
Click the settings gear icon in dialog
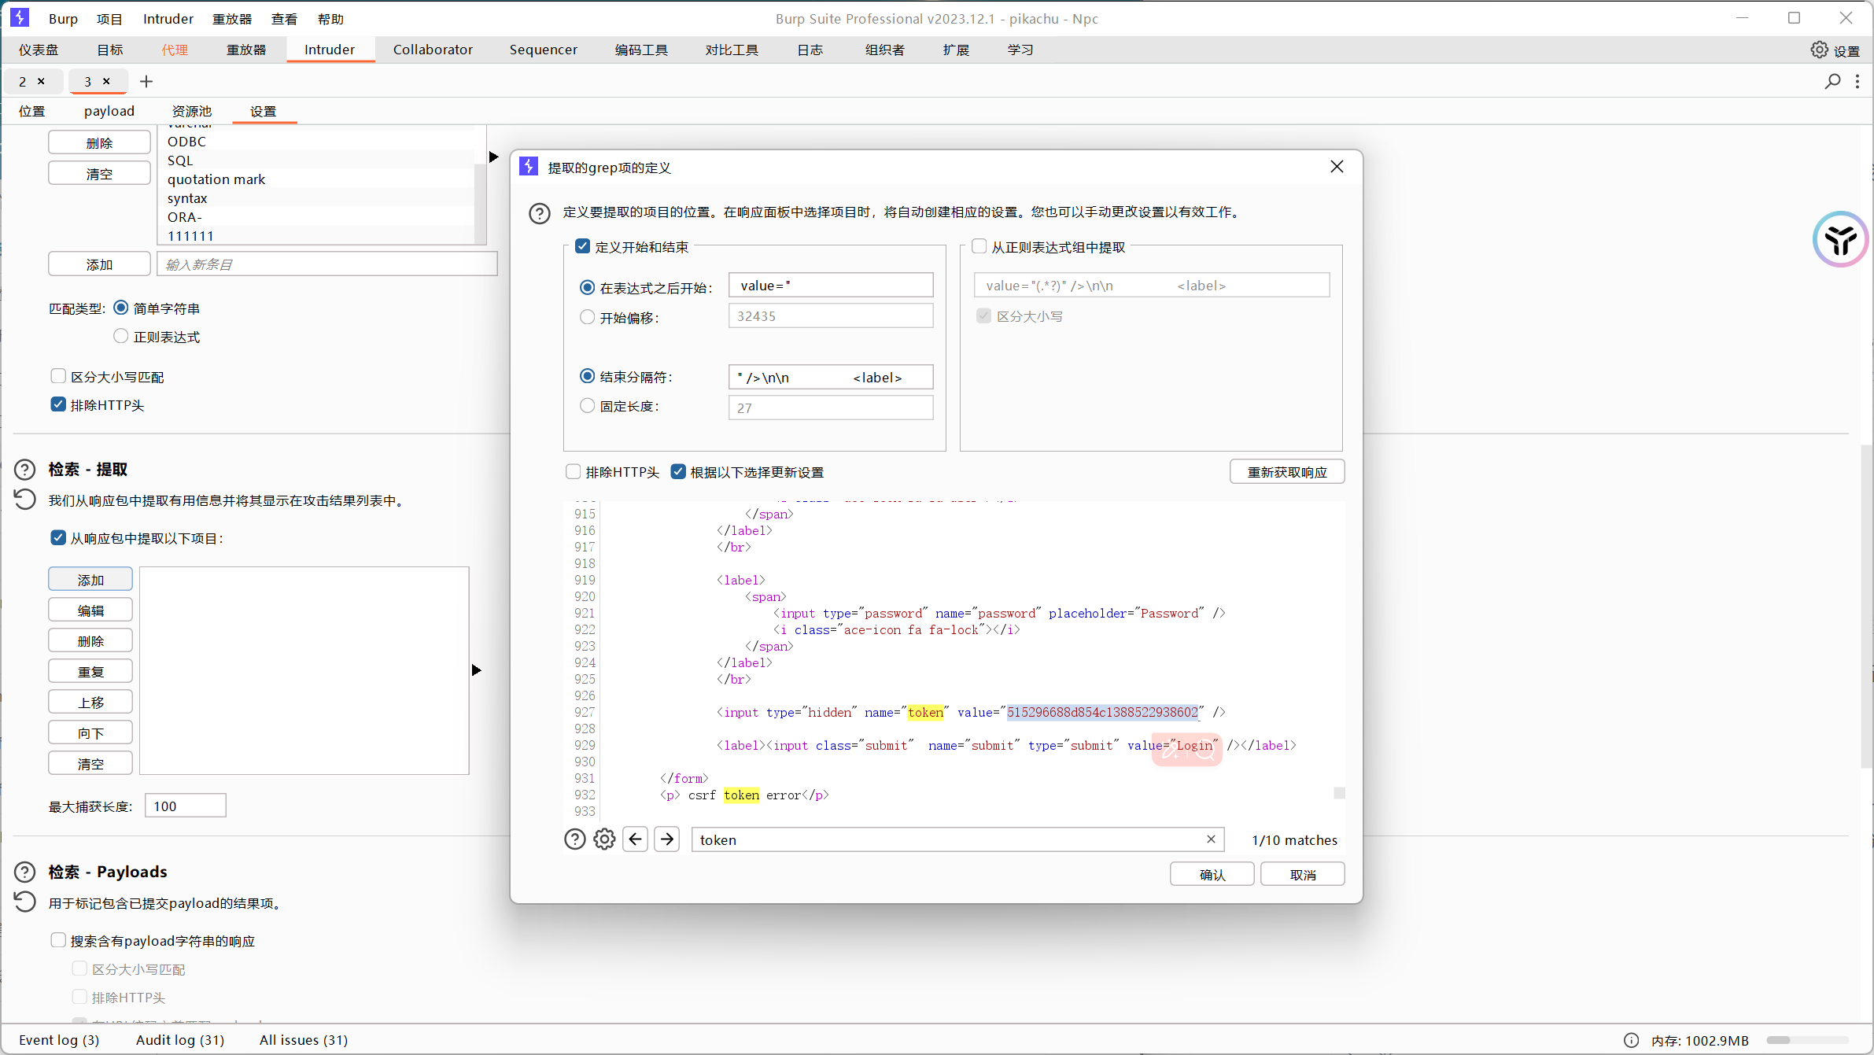click(x=605, y=839)
